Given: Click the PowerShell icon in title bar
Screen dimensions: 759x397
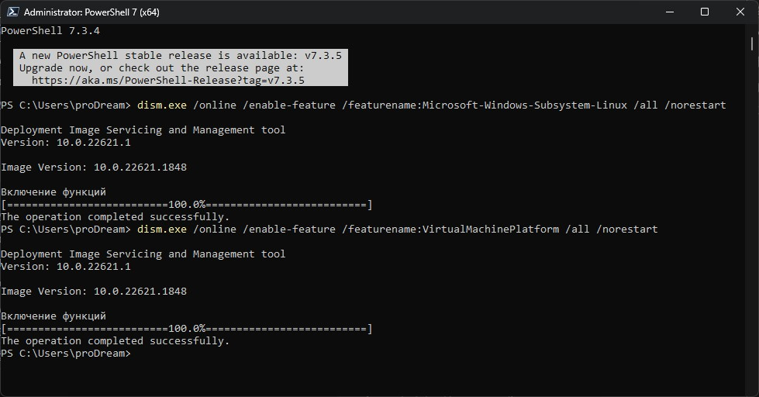Looking at the screenshot, I should click(x=12, y=12).
